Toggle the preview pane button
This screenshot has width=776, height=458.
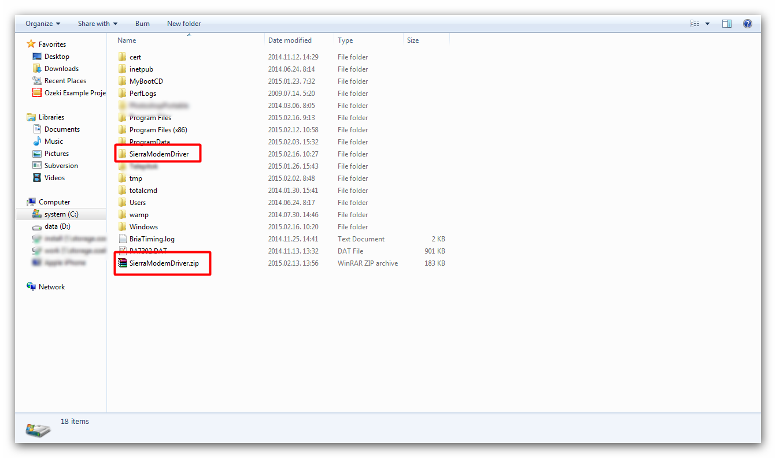727,23
